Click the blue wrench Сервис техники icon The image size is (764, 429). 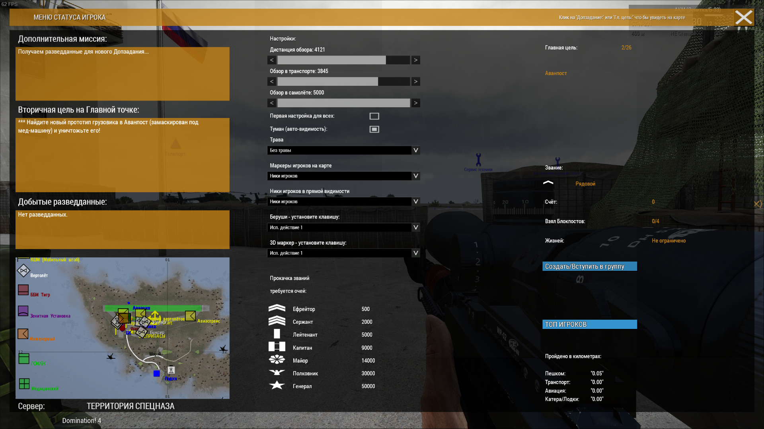click(x=478, y=160)
